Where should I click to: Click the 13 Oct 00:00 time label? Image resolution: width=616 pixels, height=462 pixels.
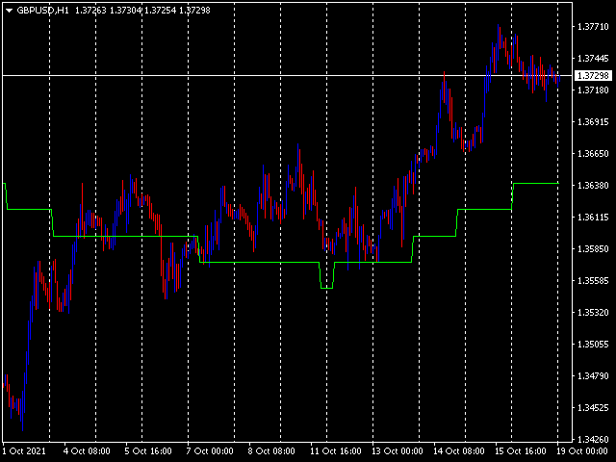[x=398, y=451]
